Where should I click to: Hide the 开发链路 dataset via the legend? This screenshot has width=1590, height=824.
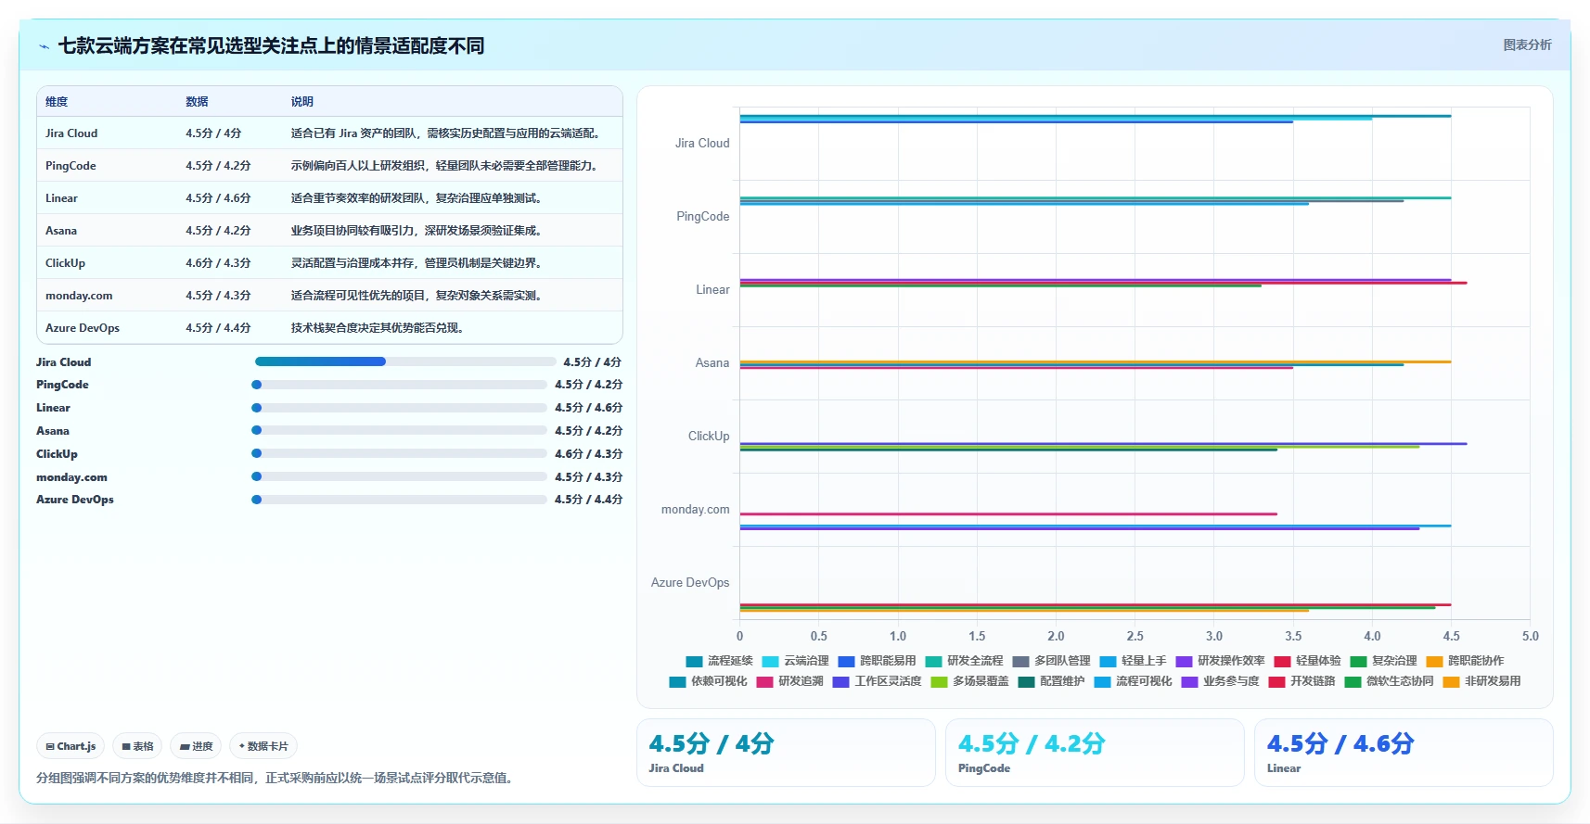pyautogui.click(x=1301, y=681)
